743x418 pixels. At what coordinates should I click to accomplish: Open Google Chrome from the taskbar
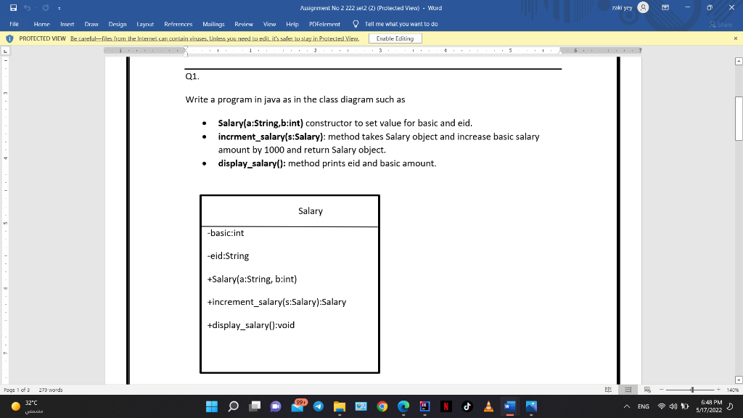click(382, 406)
